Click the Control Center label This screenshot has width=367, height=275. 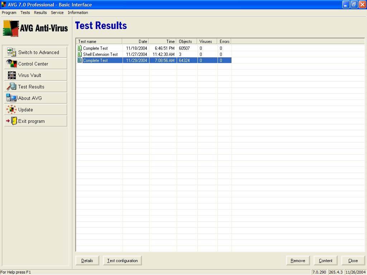(33, 64)
